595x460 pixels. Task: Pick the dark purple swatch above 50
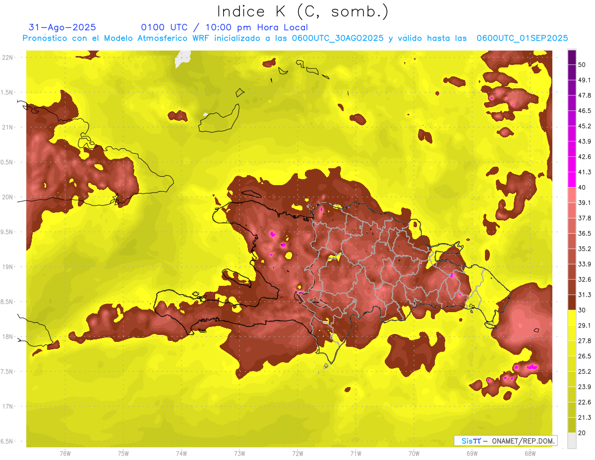click(x=572, y=57)
